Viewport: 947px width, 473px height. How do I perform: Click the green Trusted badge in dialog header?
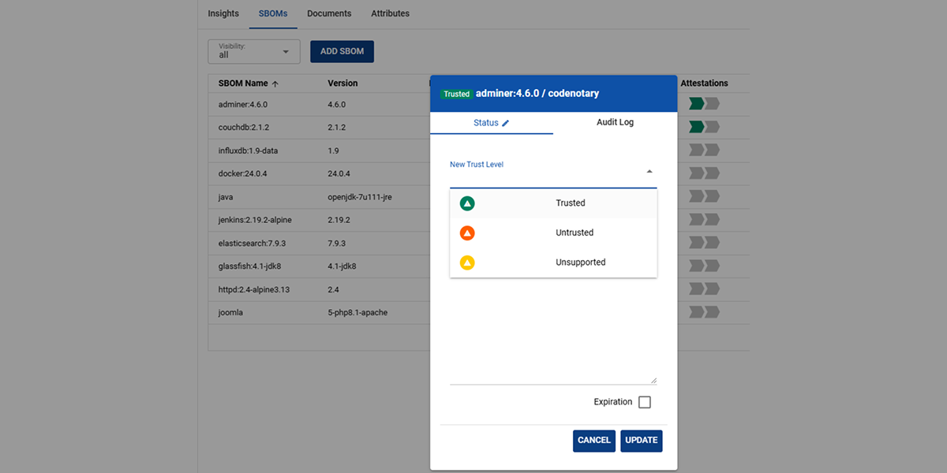click(x=456, y=94)
